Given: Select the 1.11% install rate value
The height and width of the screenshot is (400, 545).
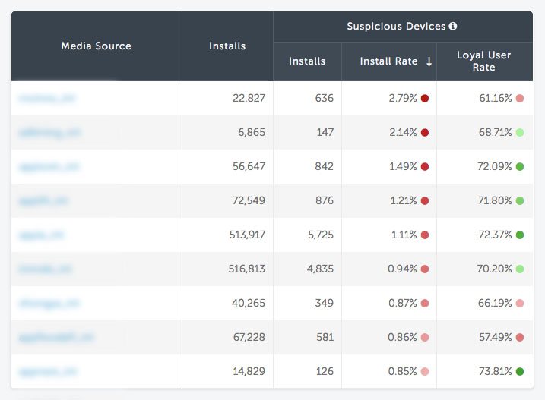Looking at the screenshot, I should coord(404,235).
